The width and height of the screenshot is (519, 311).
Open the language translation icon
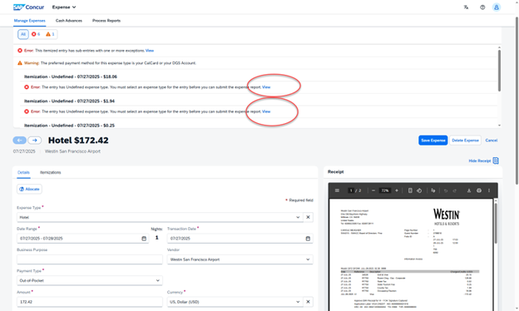pyautogui.click(x=466, y=7)
